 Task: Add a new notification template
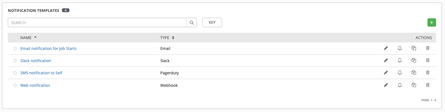click(x=432, y=22)
